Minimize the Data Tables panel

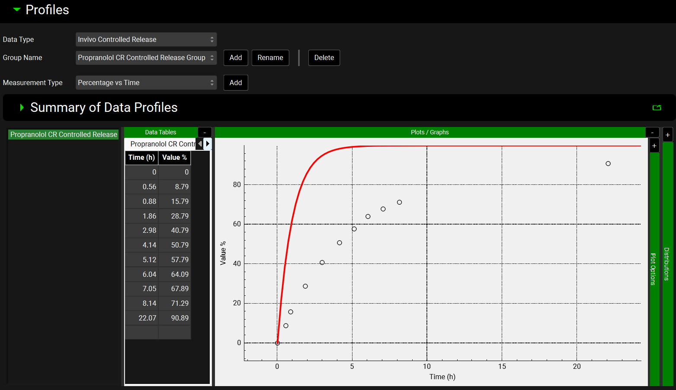pyautogui.click(x=205, y=133)
